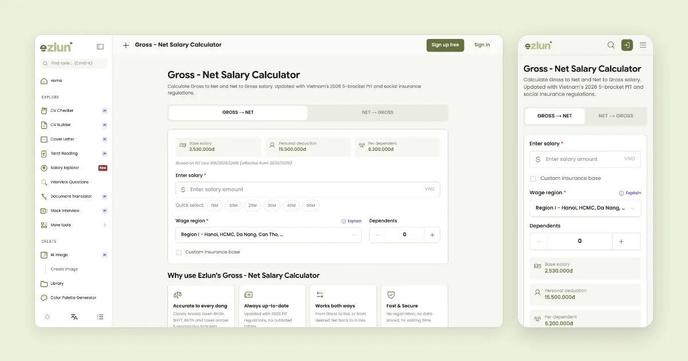Focus the desktop Enter salary amount field
The image size is (688, 361).
pyautogui.click(x=308, y=190)
